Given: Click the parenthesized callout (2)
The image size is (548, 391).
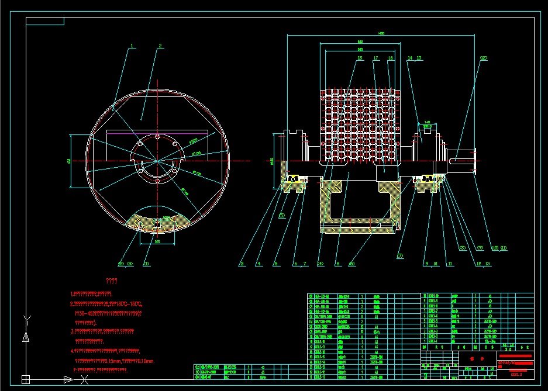Looking at the screenshot, I should [x=121, y=264].
